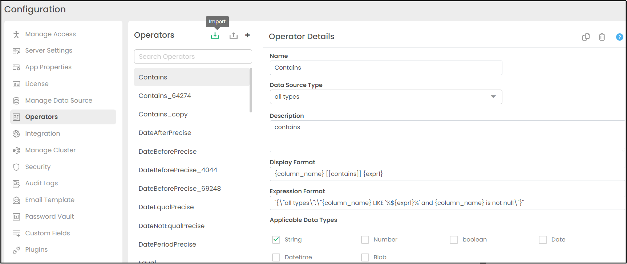Screen dimensions: 627x264
Task: Click the Display Format field
Action: coord(447,174)
